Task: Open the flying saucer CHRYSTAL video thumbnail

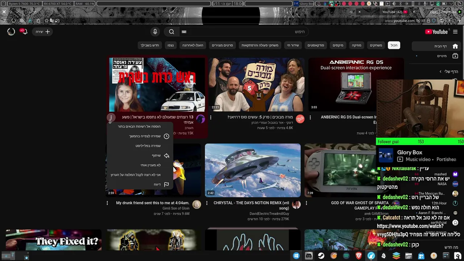Action: (x=253, y=170)
